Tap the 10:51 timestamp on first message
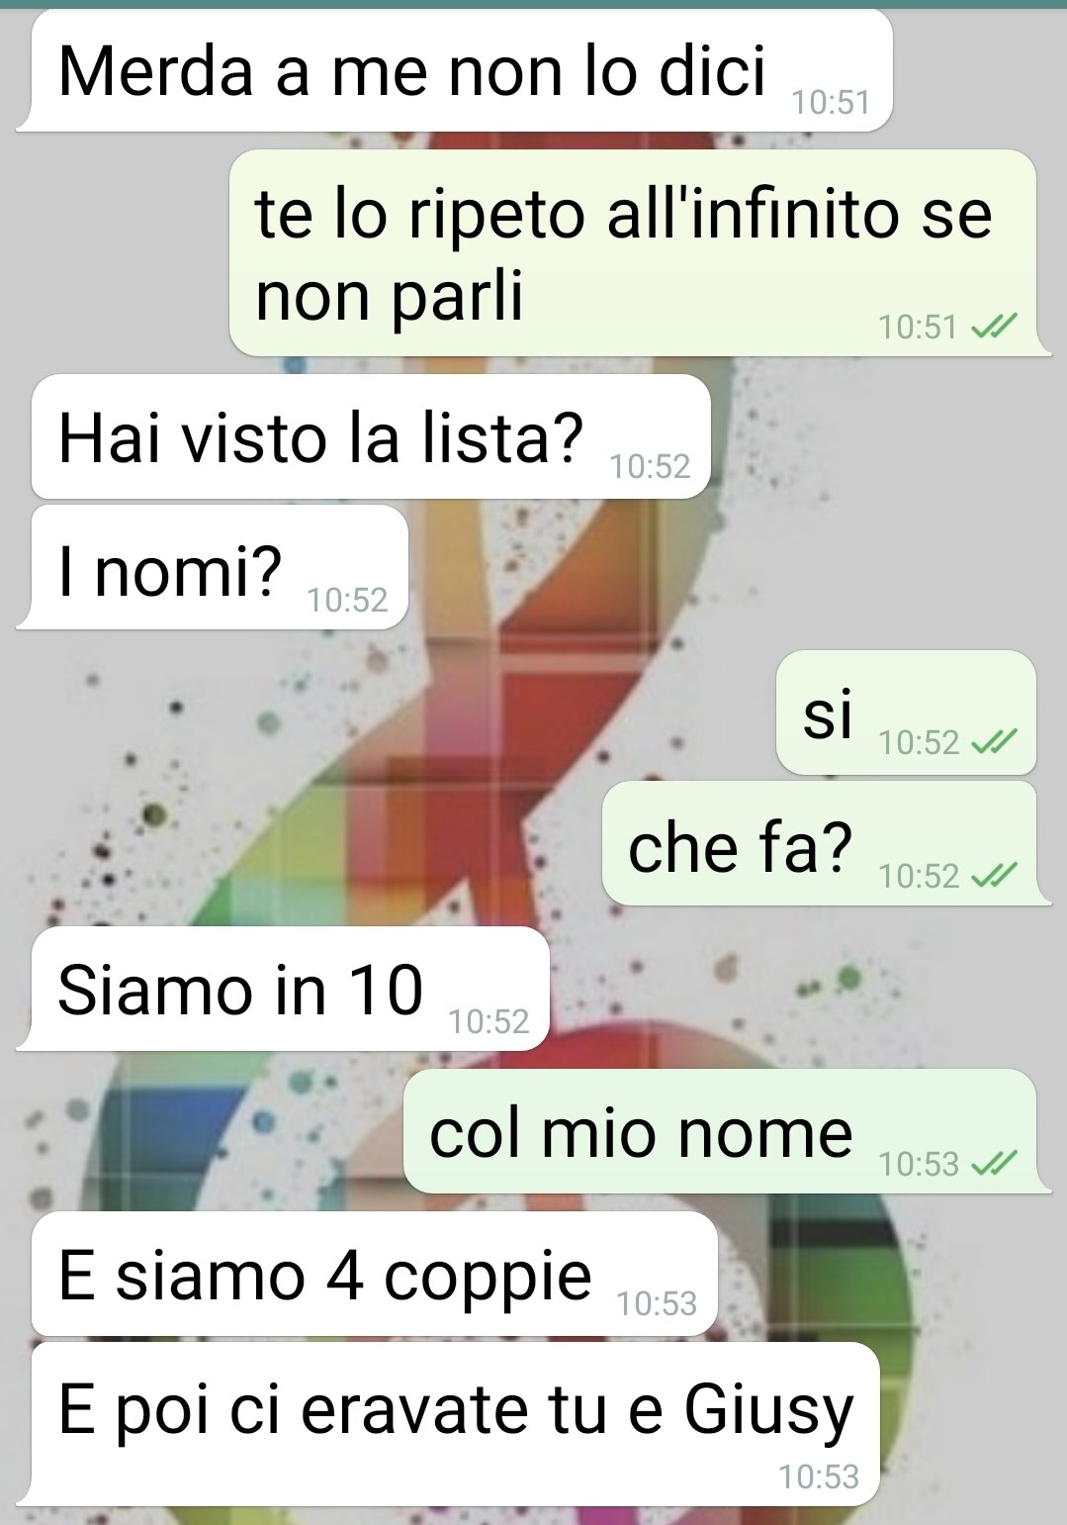This screenshot has height=1525, width=1067. tap(831, 102)
